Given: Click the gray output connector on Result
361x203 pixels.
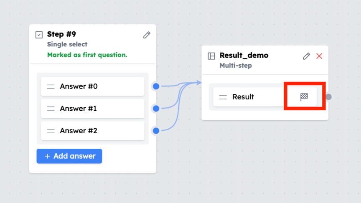Looking at the screenshot, I should click(329, 97).
